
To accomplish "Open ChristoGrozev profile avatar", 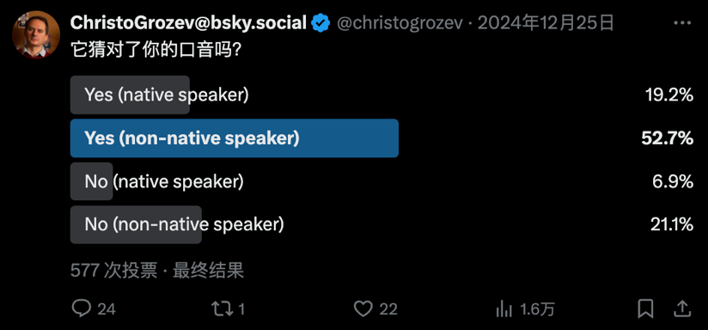I will pyautogui.click(x=36, y=34).
